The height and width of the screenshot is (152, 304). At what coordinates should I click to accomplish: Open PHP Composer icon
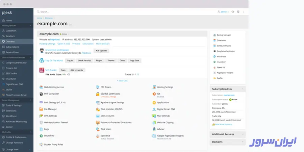(41, 94)
